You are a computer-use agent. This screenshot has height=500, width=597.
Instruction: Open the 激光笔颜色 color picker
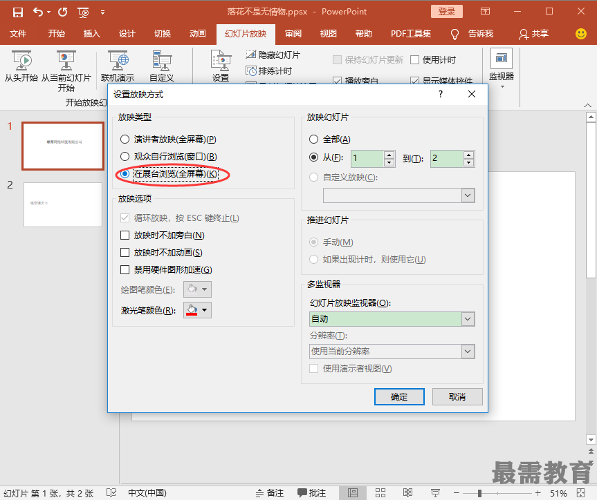point(197,310)
